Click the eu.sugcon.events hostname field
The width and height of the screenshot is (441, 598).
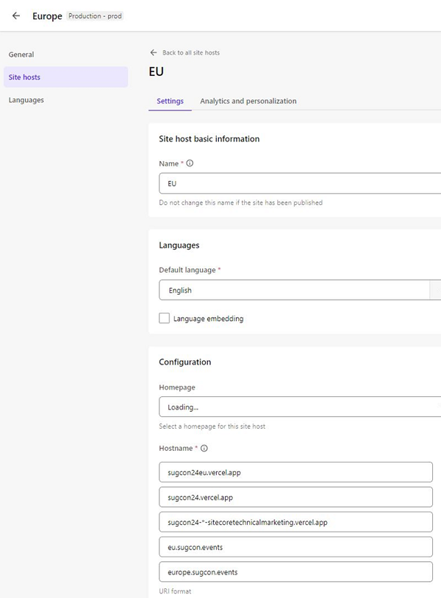295,547
